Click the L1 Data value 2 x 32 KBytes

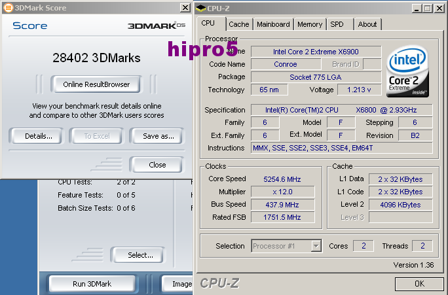[x=400, y=179]
